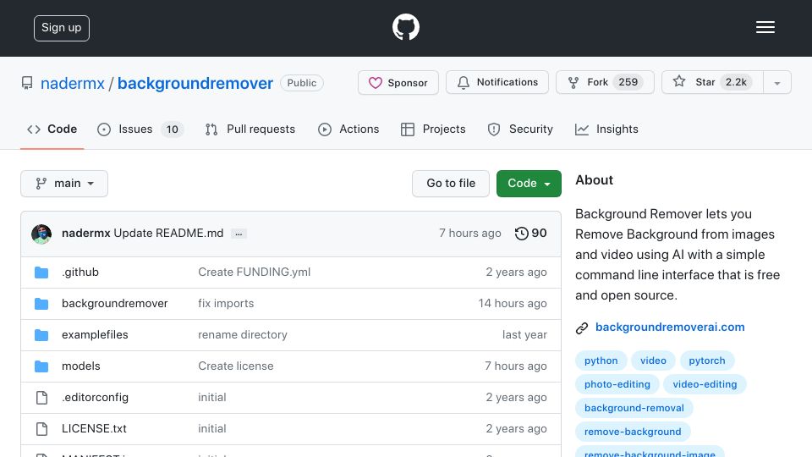Select the video topic tag
This screenshot has width=812, height=457.
[x=653, y=361]
